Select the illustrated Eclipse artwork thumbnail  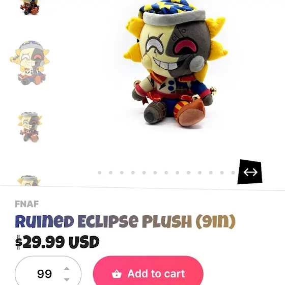30,63
